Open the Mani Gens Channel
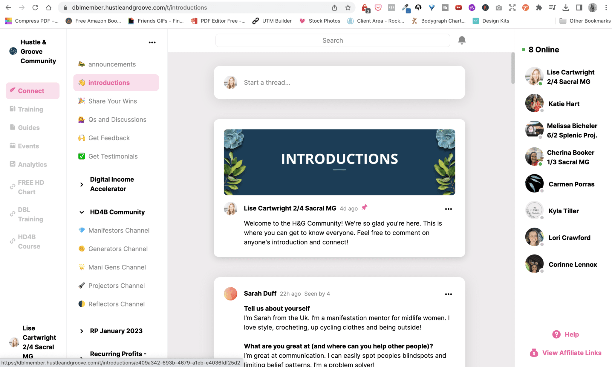The height and width of the screenshot is (367, 612). click(x=116, y=267)
